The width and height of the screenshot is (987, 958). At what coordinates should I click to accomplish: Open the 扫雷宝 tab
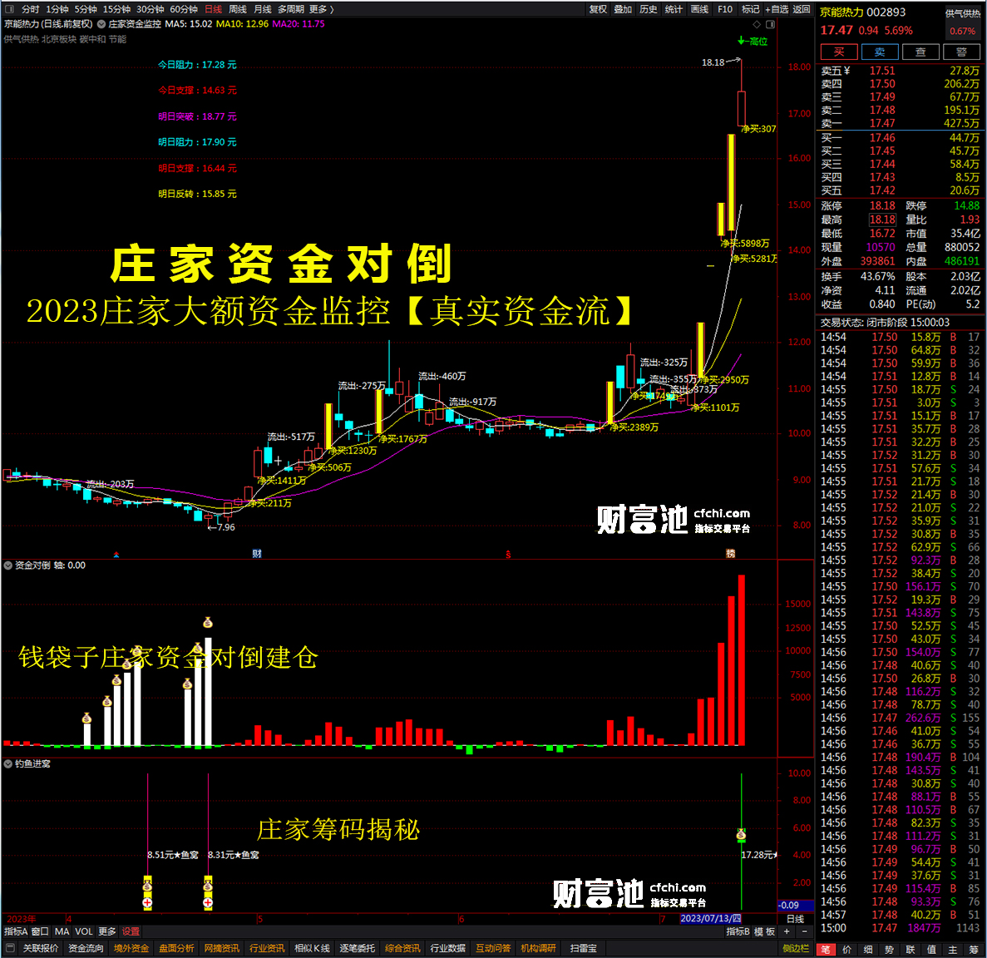[583, 949]
